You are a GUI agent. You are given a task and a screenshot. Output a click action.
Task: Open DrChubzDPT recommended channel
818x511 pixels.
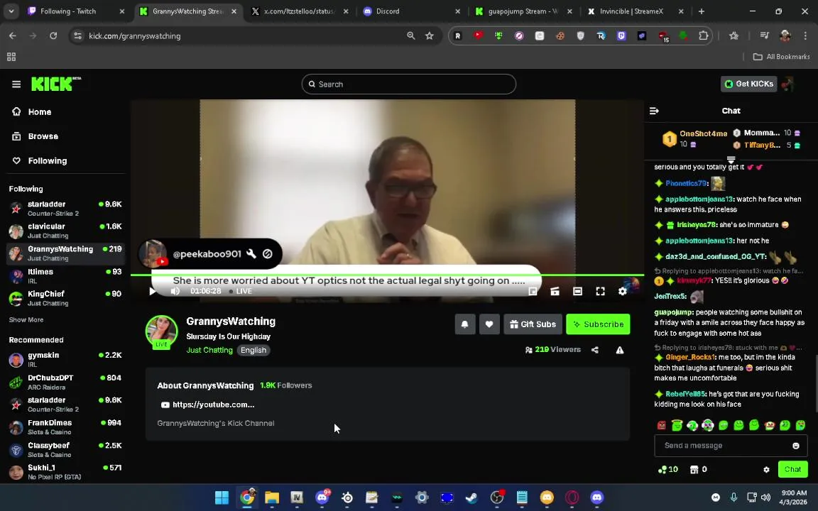pyautogui.click(x=66, y=382)
